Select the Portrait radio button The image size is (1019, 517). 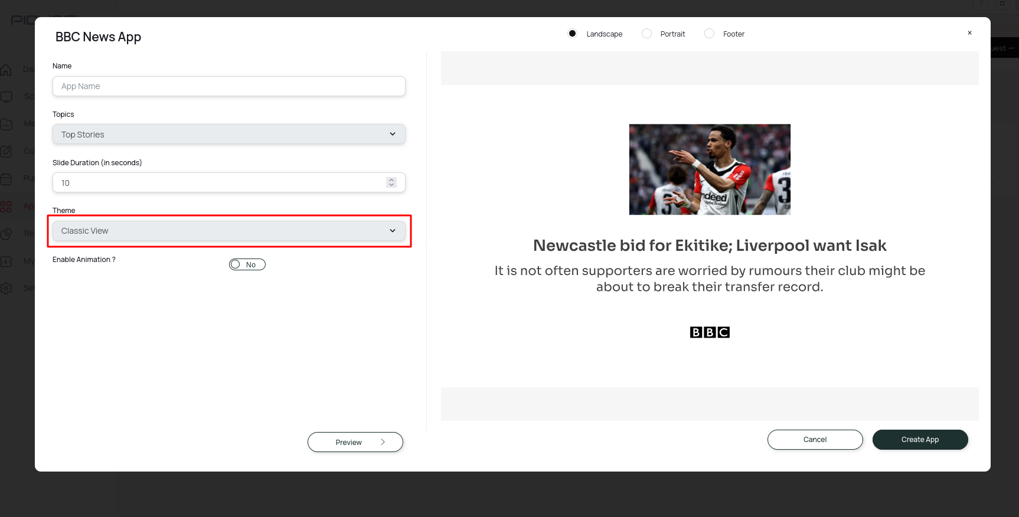click(646, 34)
